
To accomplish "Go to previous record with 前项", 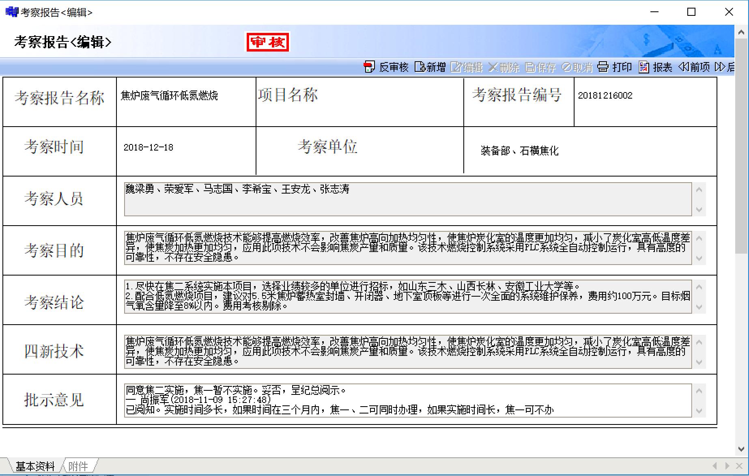I will pyautogui.click(x=683, y=67).
